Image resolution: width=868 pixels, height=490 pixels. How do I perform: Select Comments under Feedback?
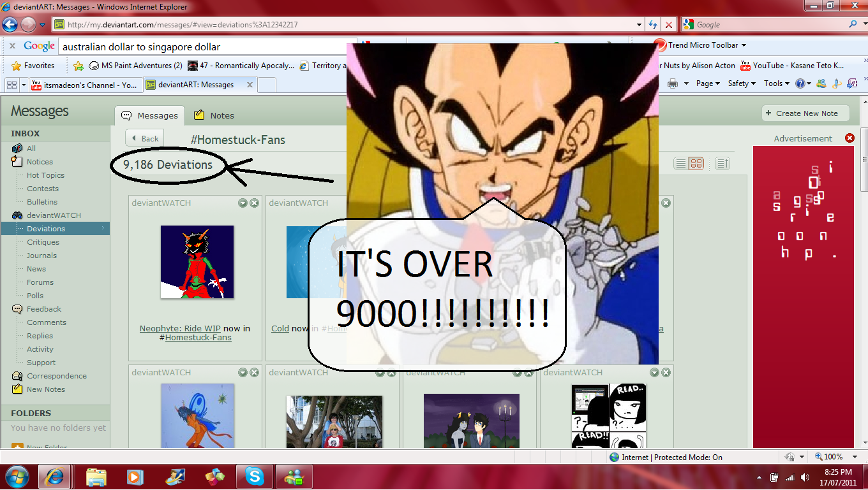pyautogui.click(x=47, y=322)
